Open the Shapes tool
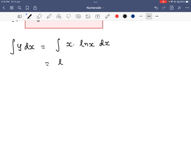 click(x=59, y=16)
